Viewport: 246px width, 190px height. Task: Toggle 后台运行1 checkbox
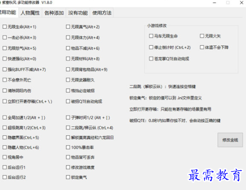pos(5,167)
